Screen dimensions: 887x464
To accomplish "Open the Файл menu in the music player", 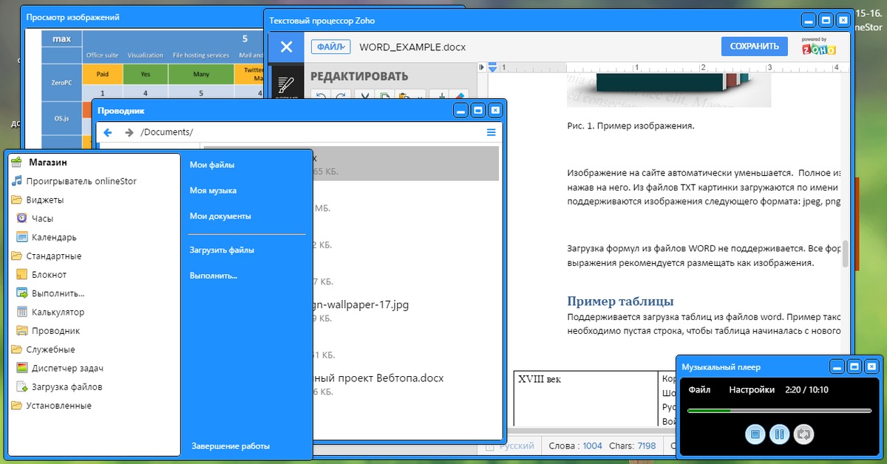I will (700, 389).
